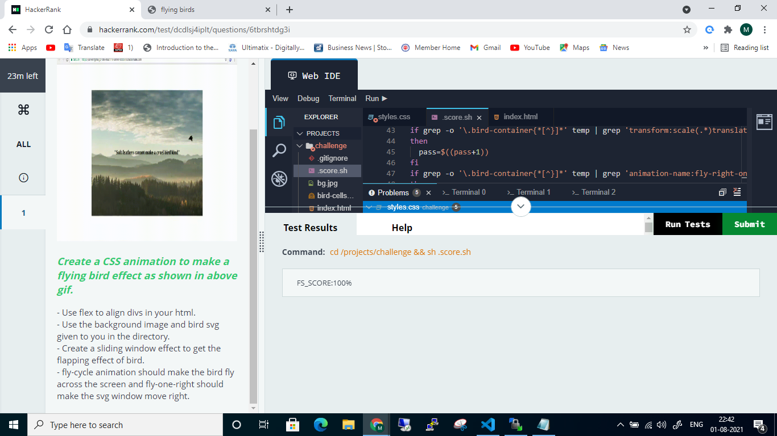
Task: Click the maximize panel icon near Terminal tabs
Action: pyautogui.click(x=722, y=192)
